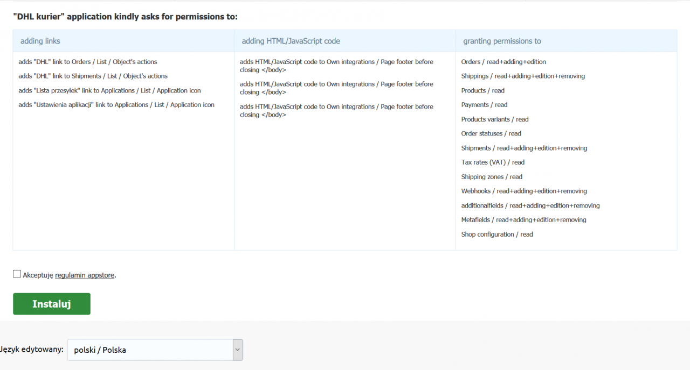Open the polski / Polska language dropdown
Screen dimensions: 690x370
pyautogui.click(x=155, y=350)
